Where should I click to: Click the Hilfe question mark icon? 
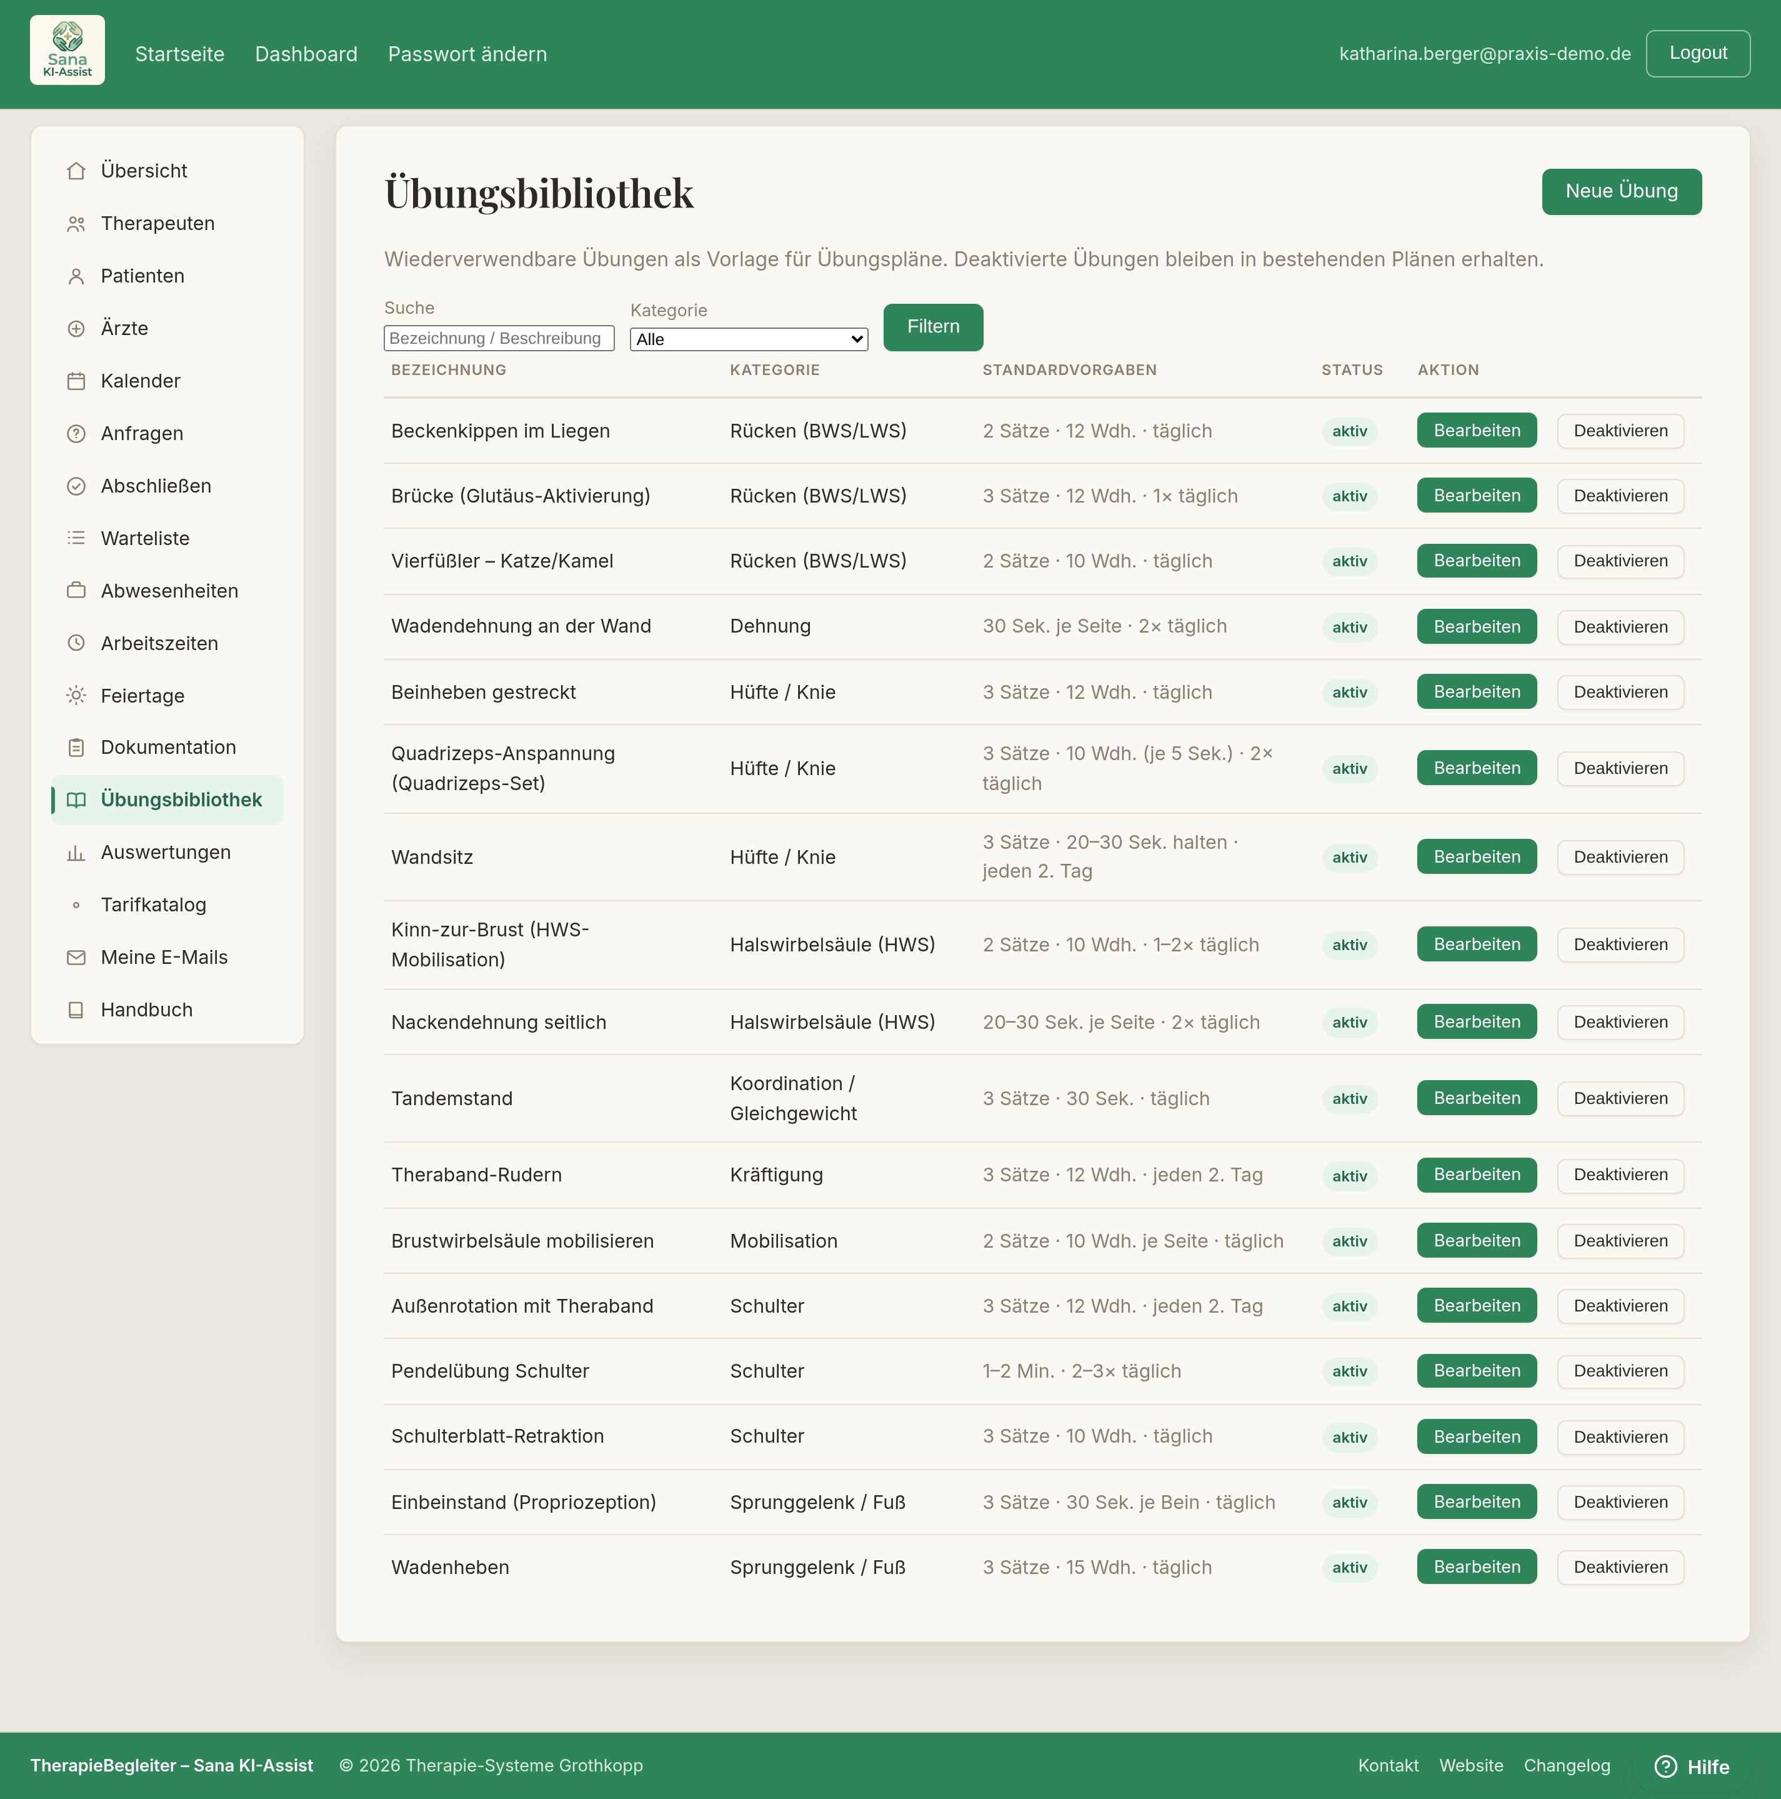point(1665,1766)
